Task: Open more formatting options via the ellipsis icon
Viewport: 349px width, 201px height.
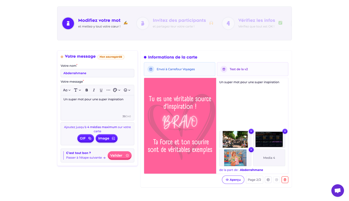Action: click(x=108, y=90)
